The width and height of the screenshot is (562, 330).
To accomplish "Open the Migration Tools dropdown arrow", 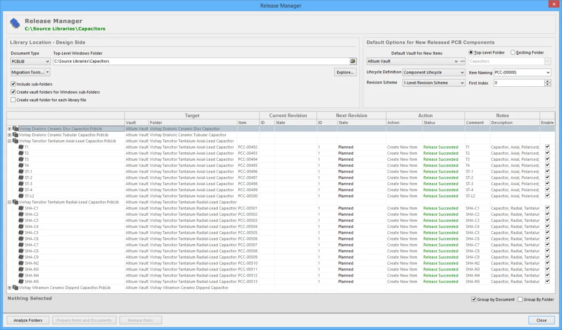I will pyautogui.click(x=48, y=72).
